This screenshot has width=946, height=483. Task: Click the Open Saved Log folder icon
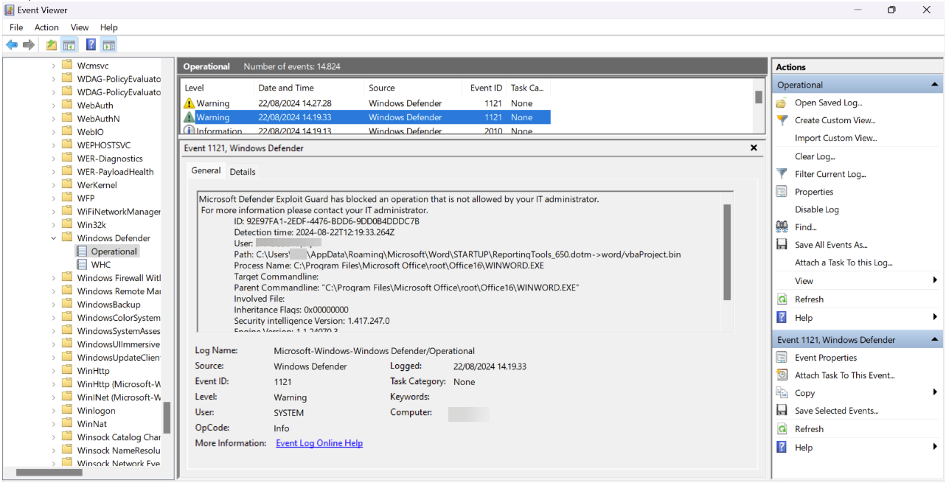point(782,102)
